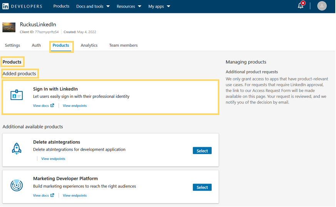Open the notifications bell icon

[301, 5]
